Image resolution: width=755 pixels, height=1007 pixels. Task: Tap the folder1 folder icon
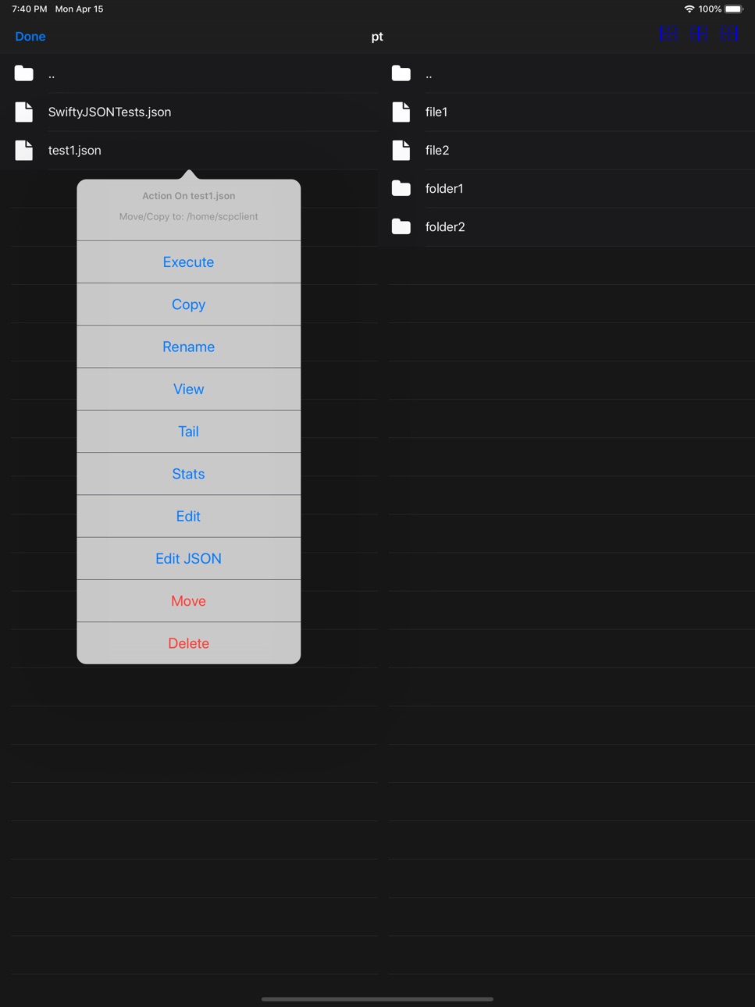pyautogui.click(x=401, y=188)
